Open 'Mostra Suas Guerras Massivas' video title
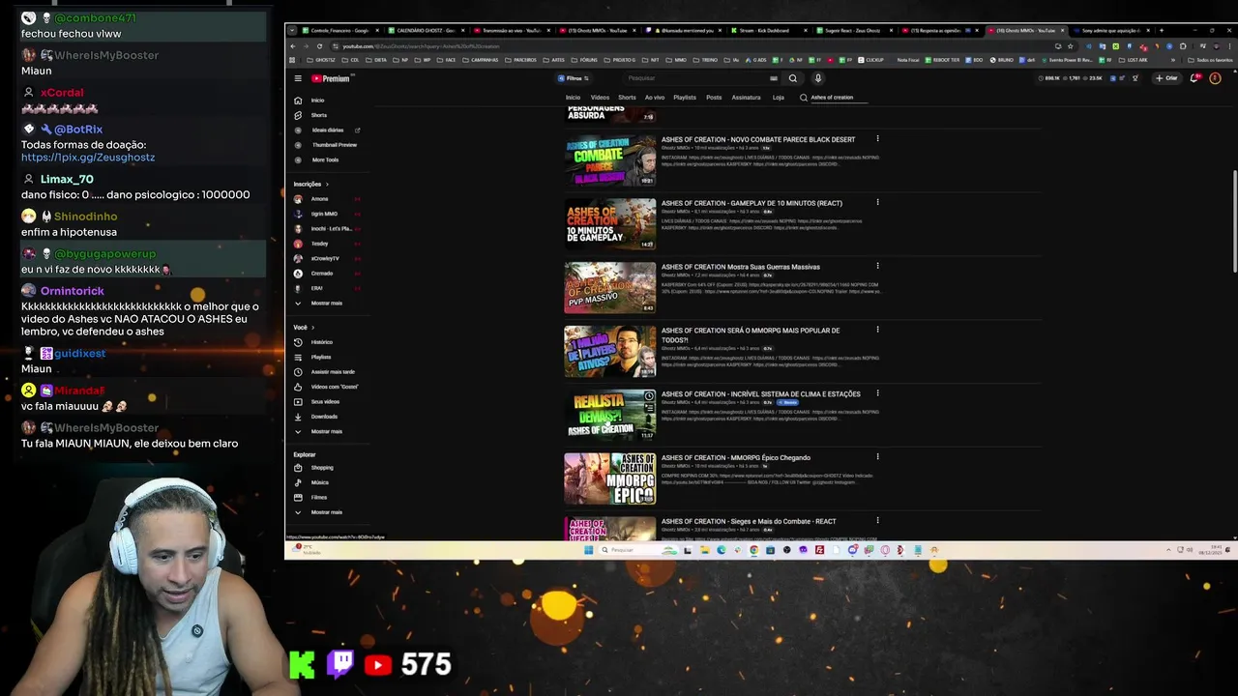The width and height of the screenshot is (1238, 696). [x=740, y=267]
